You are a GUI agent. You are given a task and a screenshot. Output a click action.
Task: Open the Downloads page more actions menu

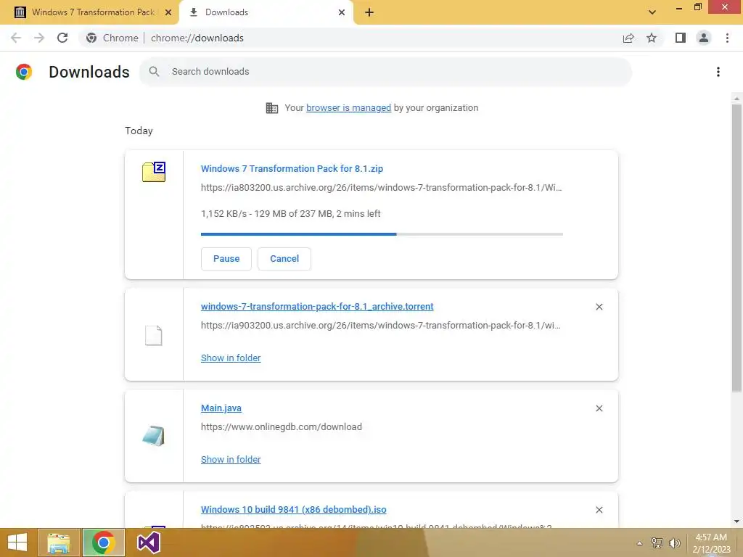tap(718, 72)
